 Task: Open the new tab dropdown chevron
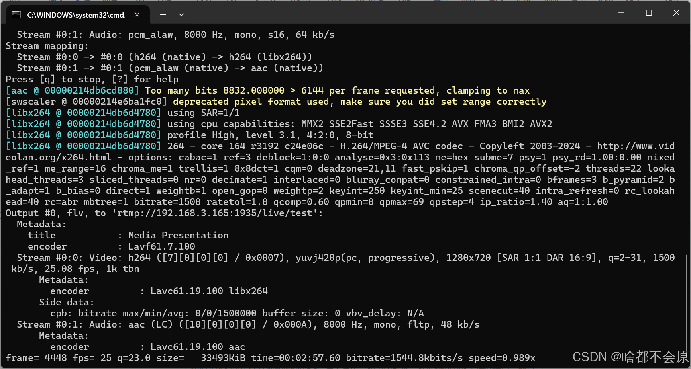(x=181, y=14)
